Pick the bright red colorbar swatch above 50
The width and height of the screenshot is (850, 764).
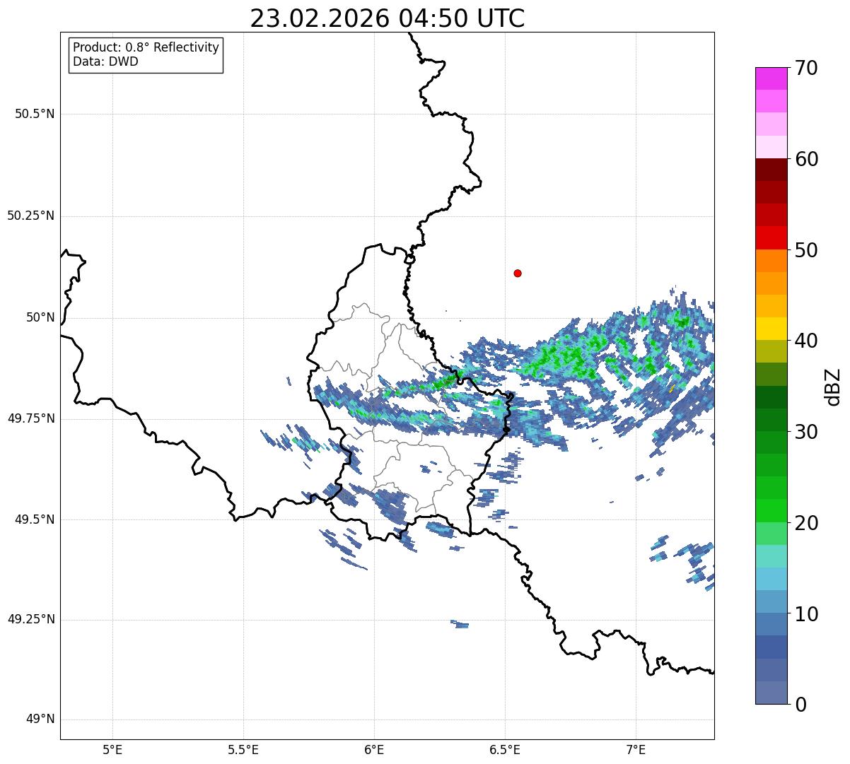[772, 238]
